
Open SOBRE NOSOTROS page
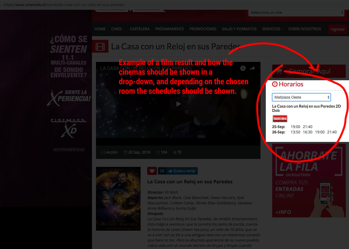[305, 29]
